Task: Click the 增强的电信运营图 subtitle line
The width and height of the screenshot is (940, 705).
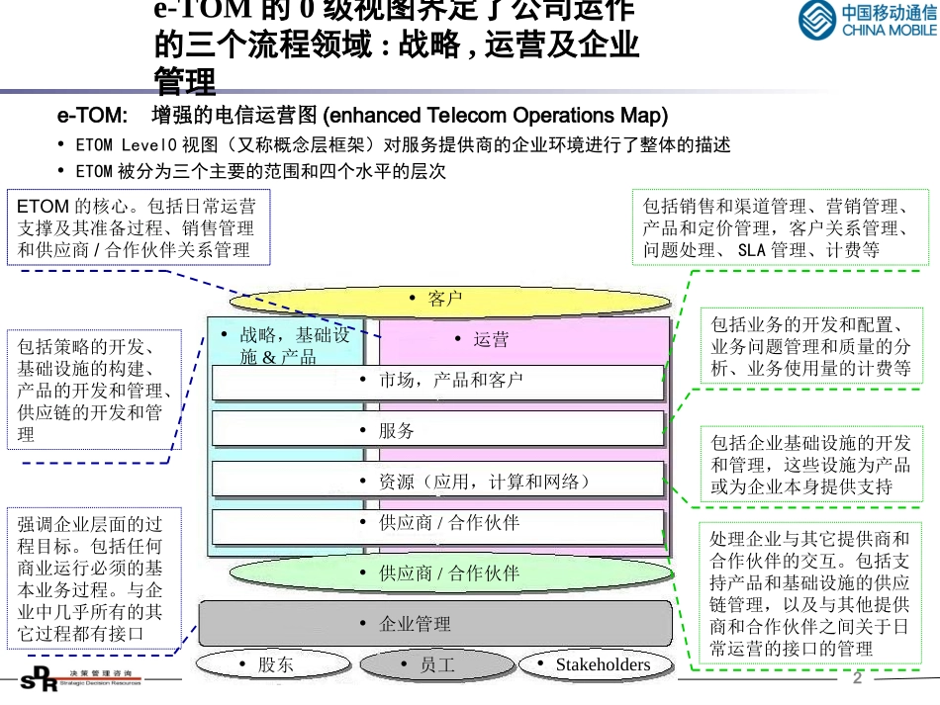Action: coord(363,115)
